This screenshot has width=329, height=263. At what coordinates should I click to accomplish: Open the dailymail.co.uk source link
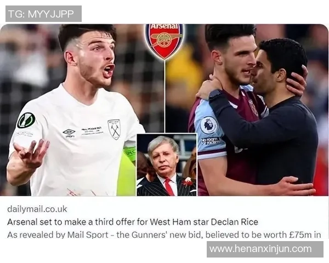tap(37, 209)
